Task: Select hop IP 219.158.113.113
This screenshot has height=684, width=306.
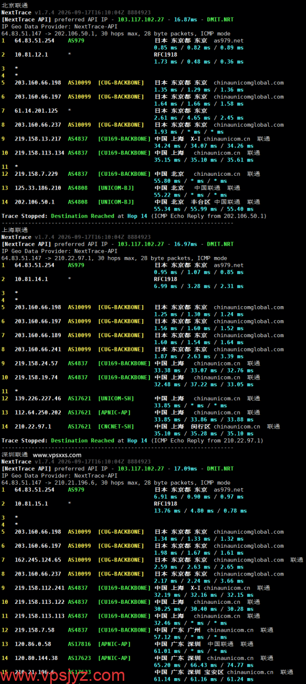Action: (x=40, y=616)
